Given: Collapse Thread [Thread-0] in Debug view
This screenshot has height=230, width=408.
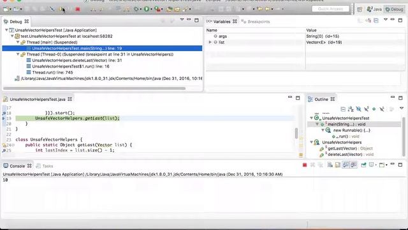Looking at the screenshot, I should (x=18, y=54).
